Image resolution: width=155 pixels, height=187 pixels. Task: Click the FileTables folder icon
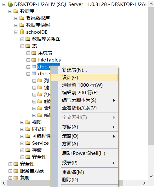pos(34,60)
